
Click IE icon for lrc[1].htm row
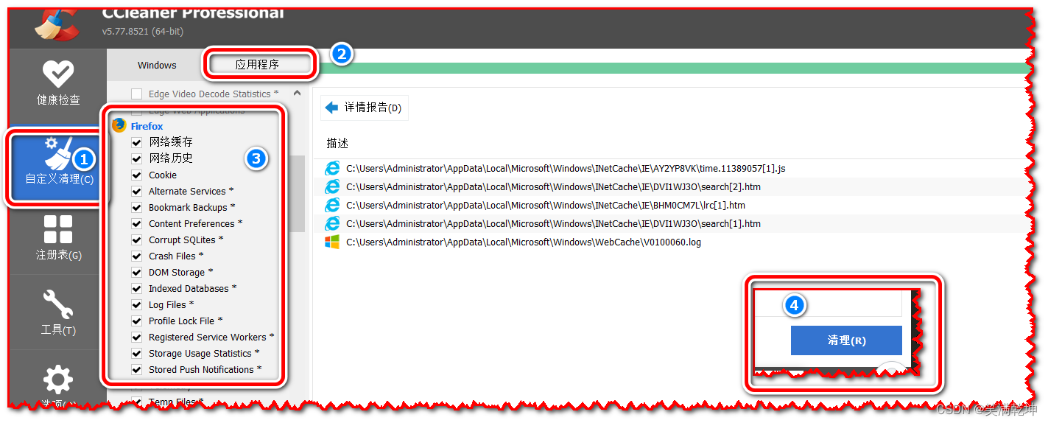tap(333, 206)
